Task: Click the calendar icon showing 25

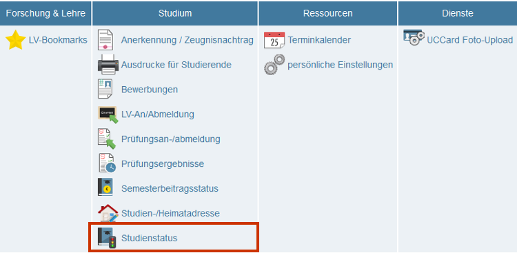Action: [274, 40]
